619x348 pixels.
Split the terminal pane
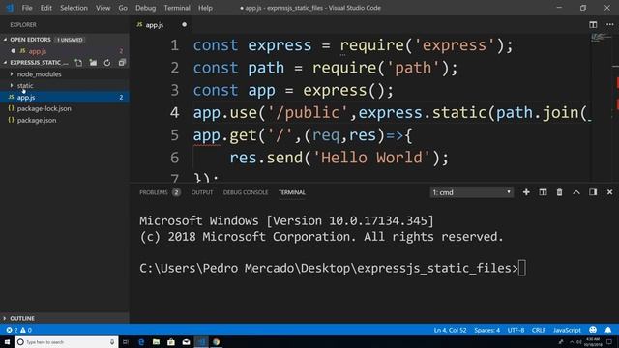(543, 192)
